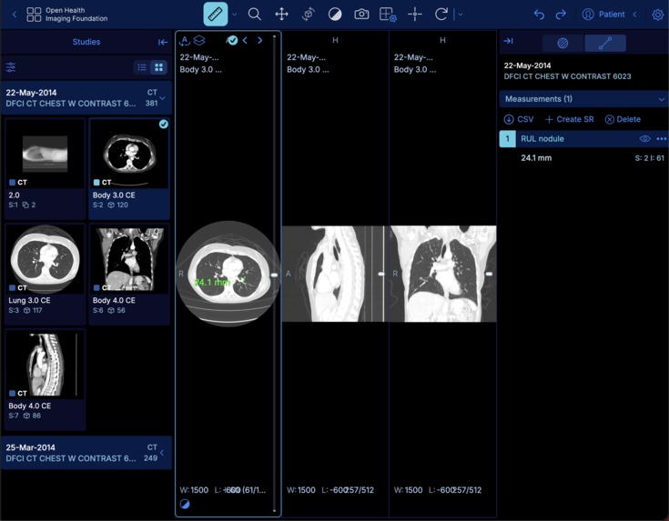Redo the last action

(x=561, y=15)
